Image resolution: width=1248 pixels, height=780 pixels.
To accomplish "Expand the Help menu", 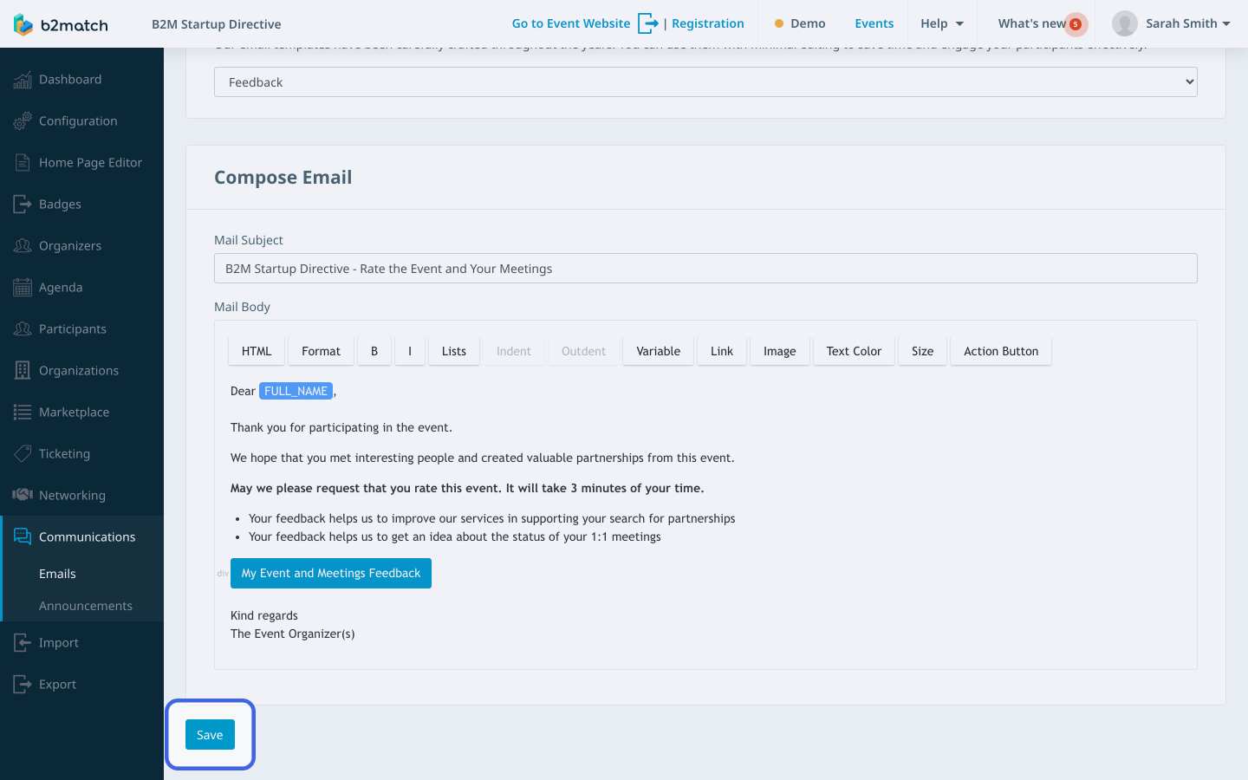I will pyautogui.click(x=942, y=23).
